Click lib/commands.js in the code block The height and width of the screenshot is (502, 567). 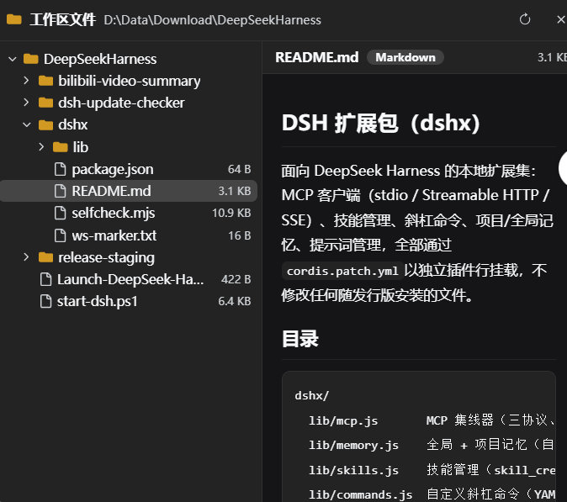coord(360,494)
